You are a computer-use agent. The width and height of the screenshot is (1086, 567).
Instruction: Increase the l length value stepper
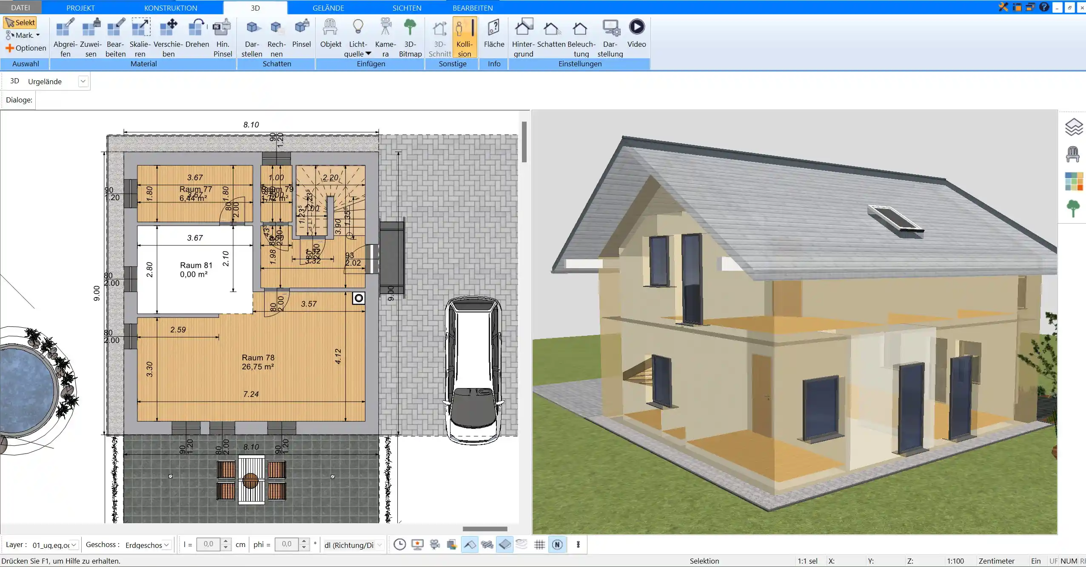[x=226, y=541]
